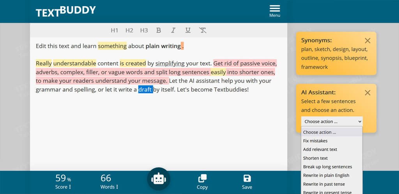Apply H1 heading format
Viewport: 399px width, 194px height.
pyautogui.click(x=115, y=30)
